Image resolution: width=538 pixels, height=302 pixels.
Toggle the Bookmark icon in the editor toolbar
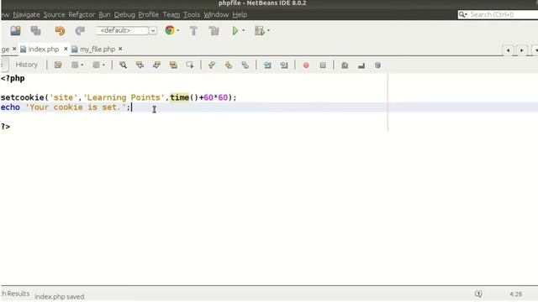(x=245, y=65)
